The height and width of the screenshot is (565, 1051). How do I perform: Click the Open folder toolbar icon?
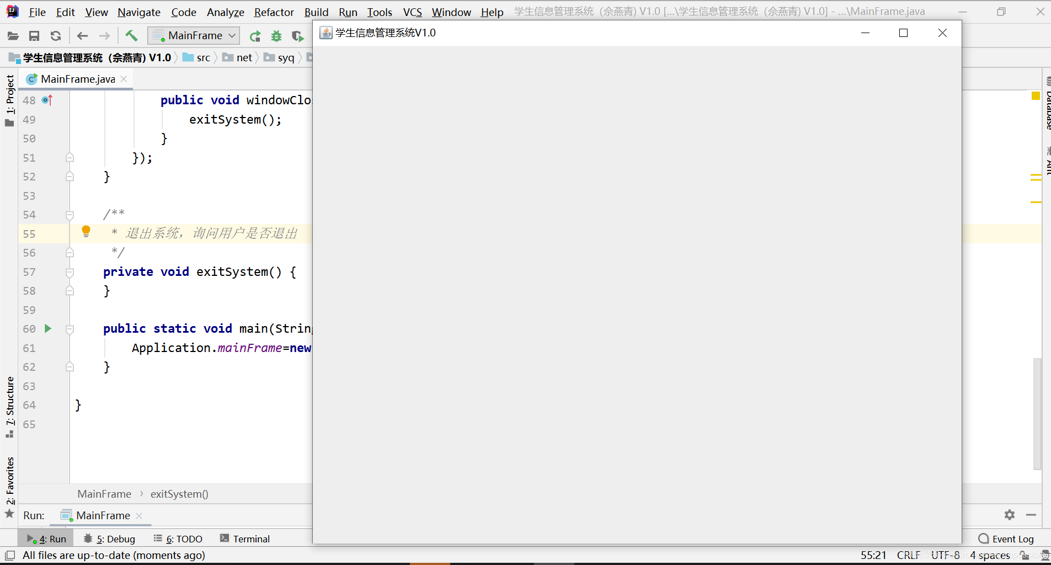coord(13,36)
